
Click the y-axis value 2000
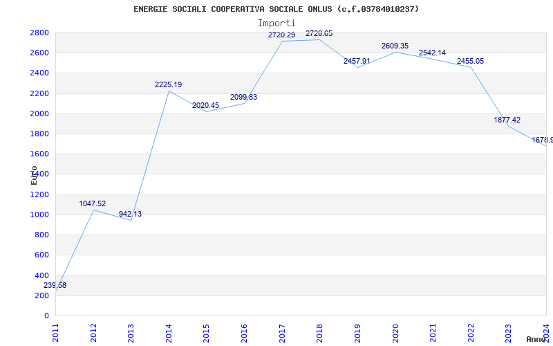39,113
